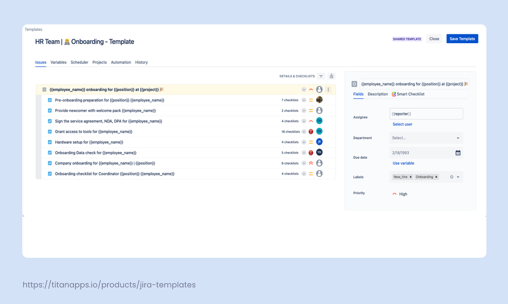
Task: Expand the Labels dropdown arrow
Action: coord(458,177)
